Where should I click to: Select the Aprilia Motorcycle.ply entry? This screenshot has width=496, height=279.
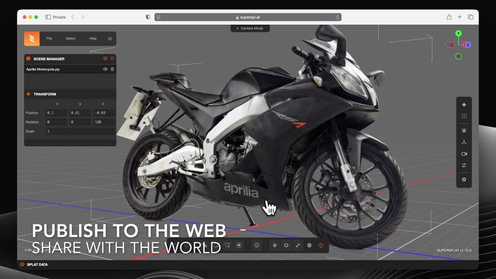[x=70, y=69]
